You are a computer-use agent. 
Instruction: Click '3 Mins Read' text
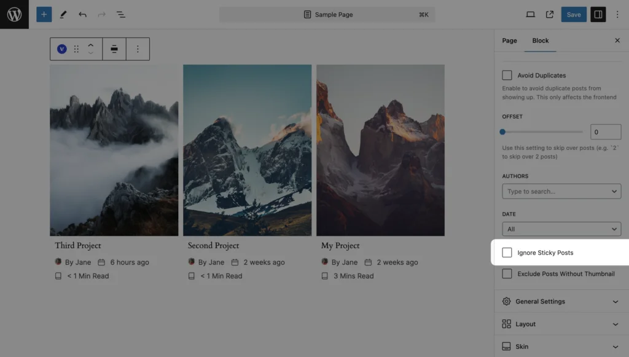coord(353,276)
